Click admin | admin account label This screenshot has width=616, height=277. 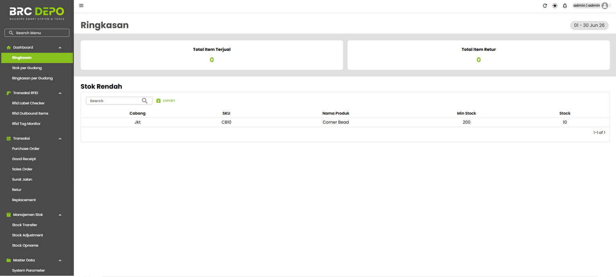(586, 6)
